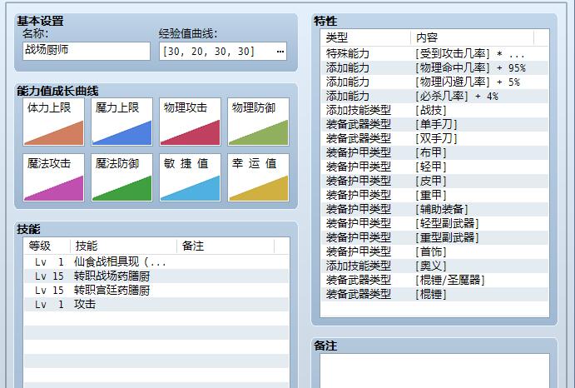This screenshot has width=575, height=388.
Task: Select the trait 装备护甲类型 [重型副武器]
Action: point(434,237)
